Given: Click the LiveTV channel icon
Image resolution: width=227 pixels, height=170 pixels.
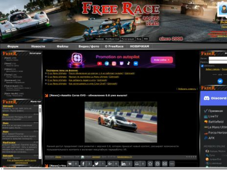Looking at the screenshot, I should (x=206, y=116).
